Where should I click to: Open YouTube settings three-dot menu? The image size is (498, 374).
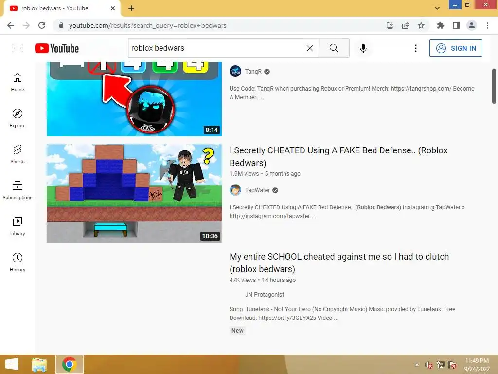coord(415,48)
